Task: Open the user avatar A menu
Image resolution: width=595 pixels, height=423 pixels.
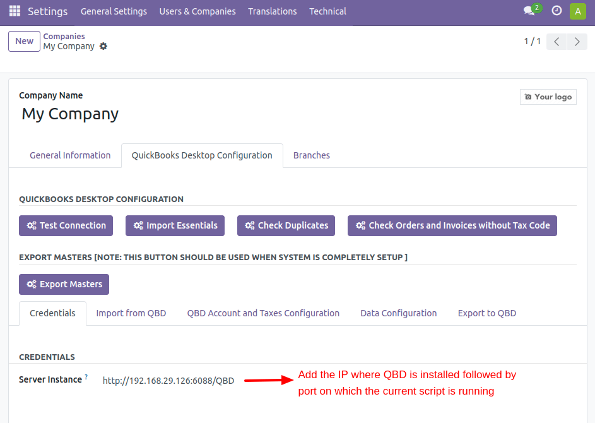Action: pos(577,11)
